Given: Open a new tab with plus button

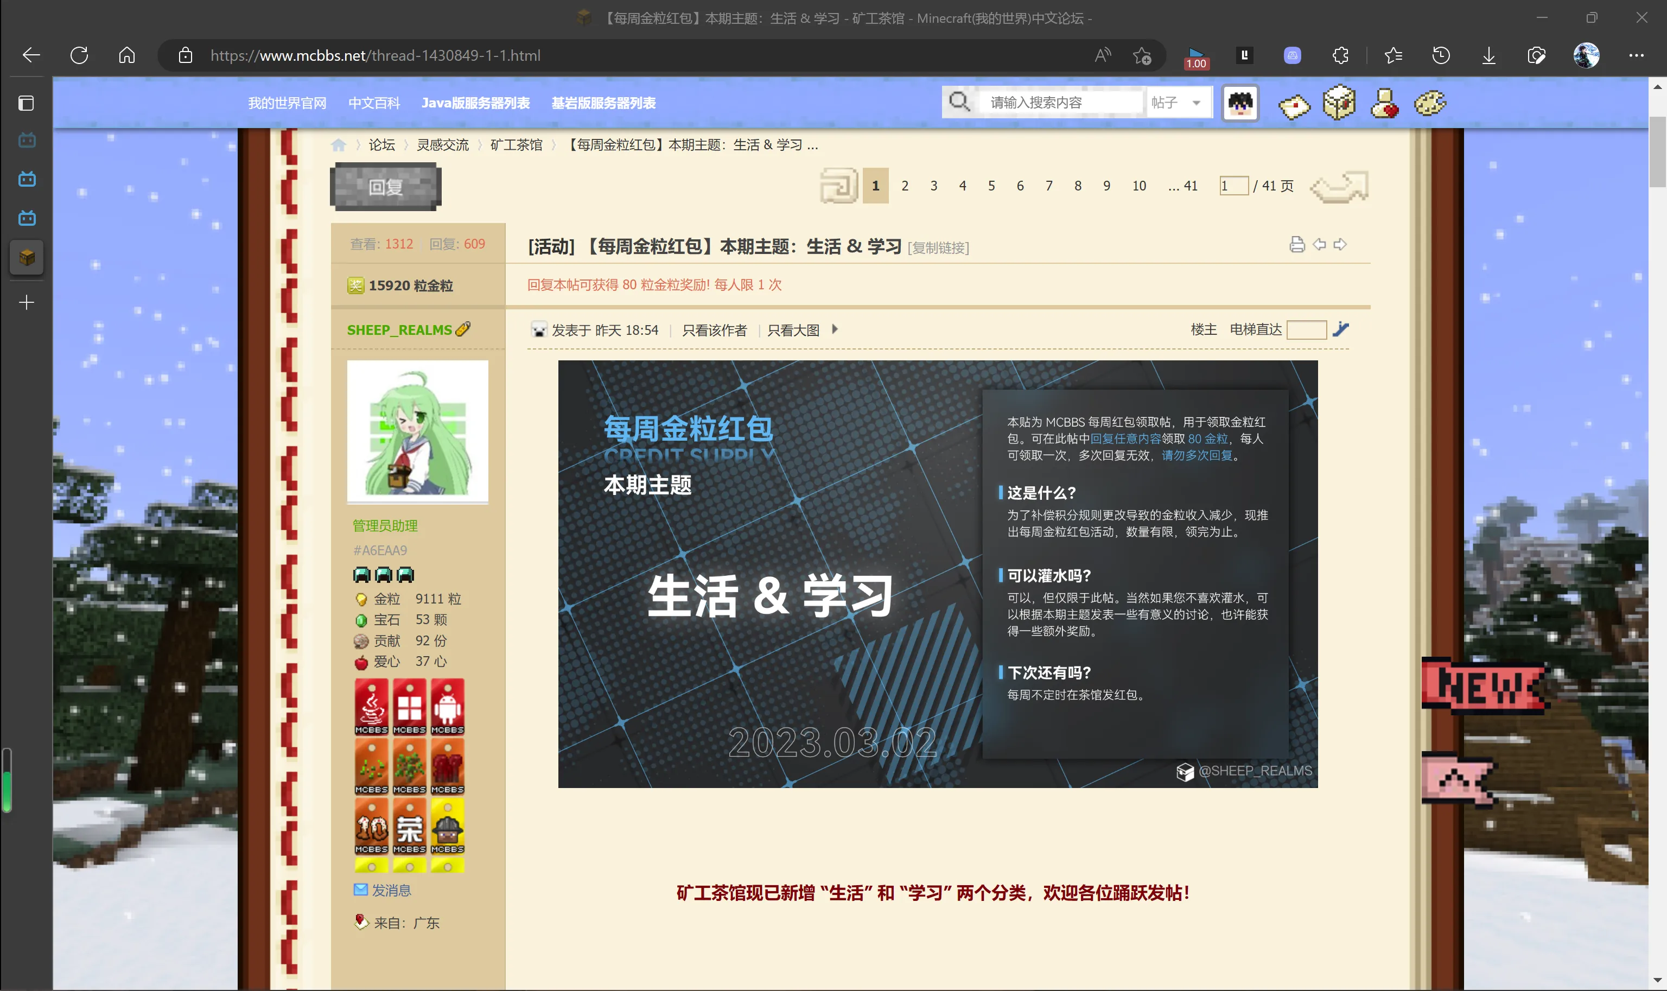Looking at the screenshot, I should (26, 302).
